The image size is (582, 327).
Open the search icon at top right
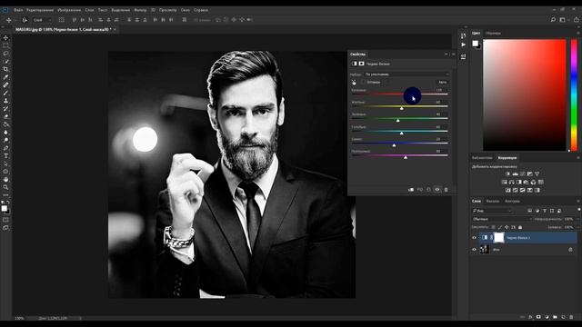[x=553, y=20]
